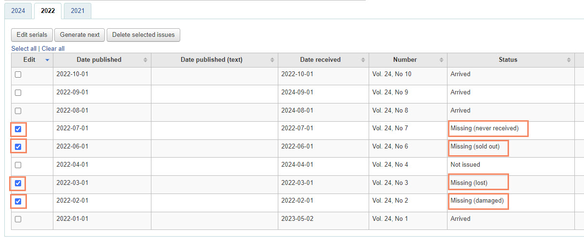Check the box for Vol. 24, No 10
This screenshot has width=584, height=240.
(x=18, y=74)
